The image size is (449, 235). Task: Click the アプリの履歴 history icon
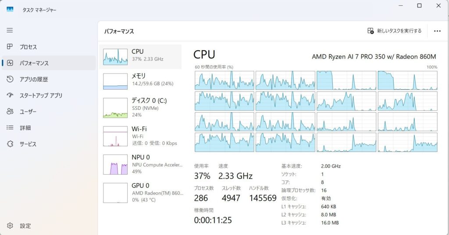point(10,79)
